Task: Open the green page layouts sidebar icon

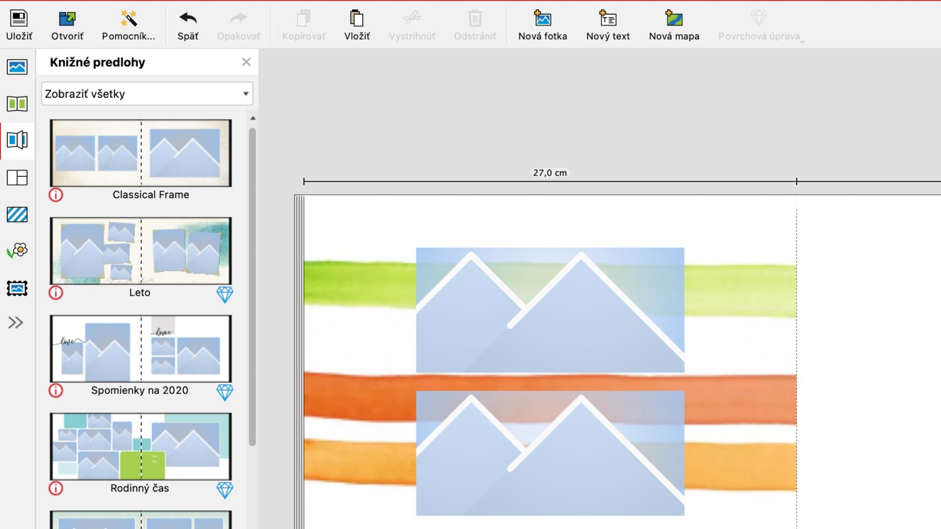Action: tap(17, 103)
